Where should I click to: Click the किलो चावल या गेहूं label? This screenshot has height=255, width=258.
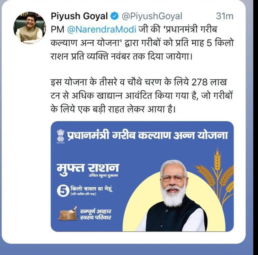(x=92, y=188)
